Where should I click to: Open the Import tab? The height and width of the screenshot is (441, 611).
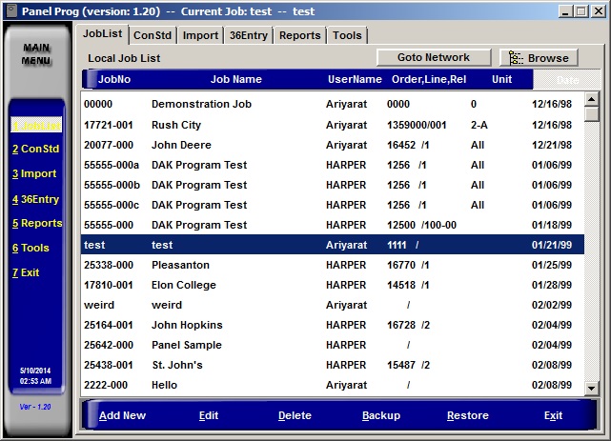coord(200,35)
